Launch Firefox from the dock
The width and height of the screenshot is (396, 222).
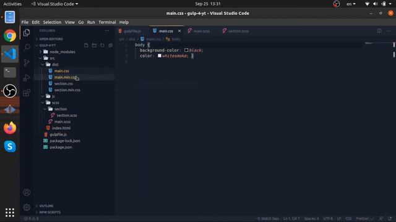point(10,128)
